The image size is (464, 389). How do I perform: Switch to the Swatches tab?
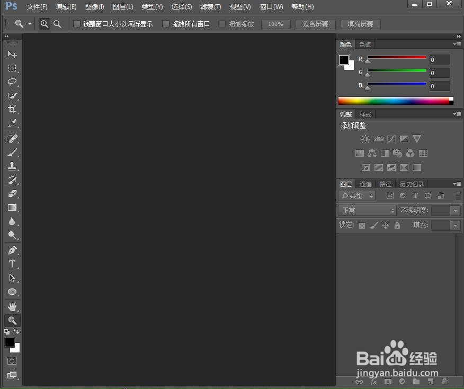[x=364, y=44]
